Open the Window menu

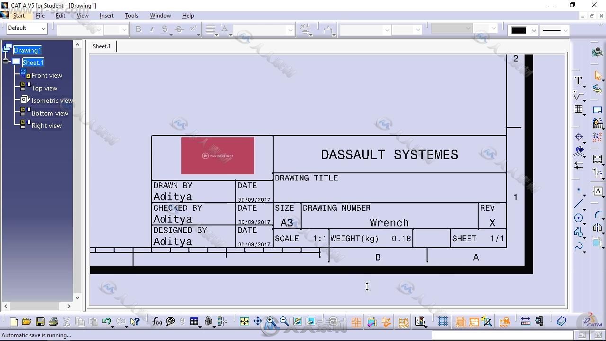pyautogui.click(x=160, y=16)
